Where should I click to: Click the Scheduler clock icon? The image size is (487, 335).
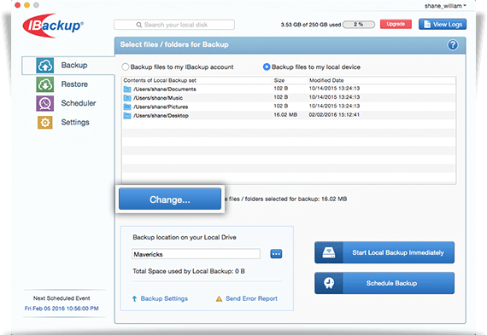pos(45,103)
